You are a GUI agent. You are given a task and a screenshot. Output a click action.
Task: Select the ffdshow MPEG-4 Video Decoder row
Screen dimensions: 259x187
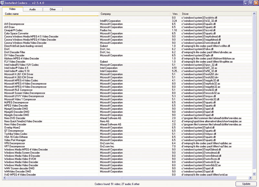point(128,58)
